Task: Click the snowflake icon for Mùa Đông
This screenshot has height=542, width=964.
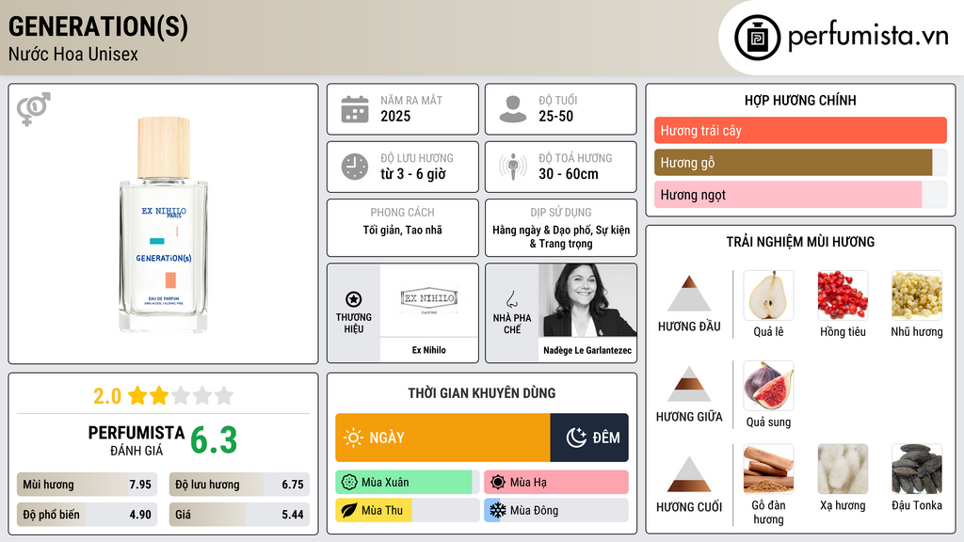Action: (x=498, y=511)
